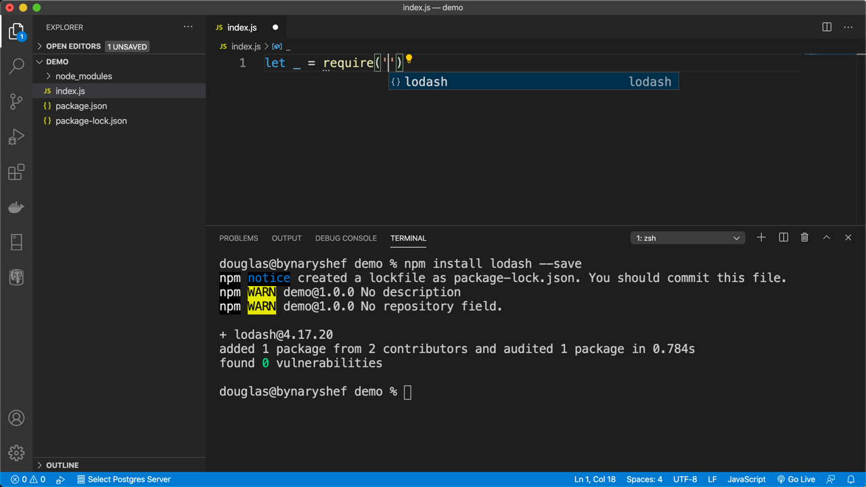866x487 pixels.
Task: Open the Explorer view in activity bar
Action: click(16, 32)
